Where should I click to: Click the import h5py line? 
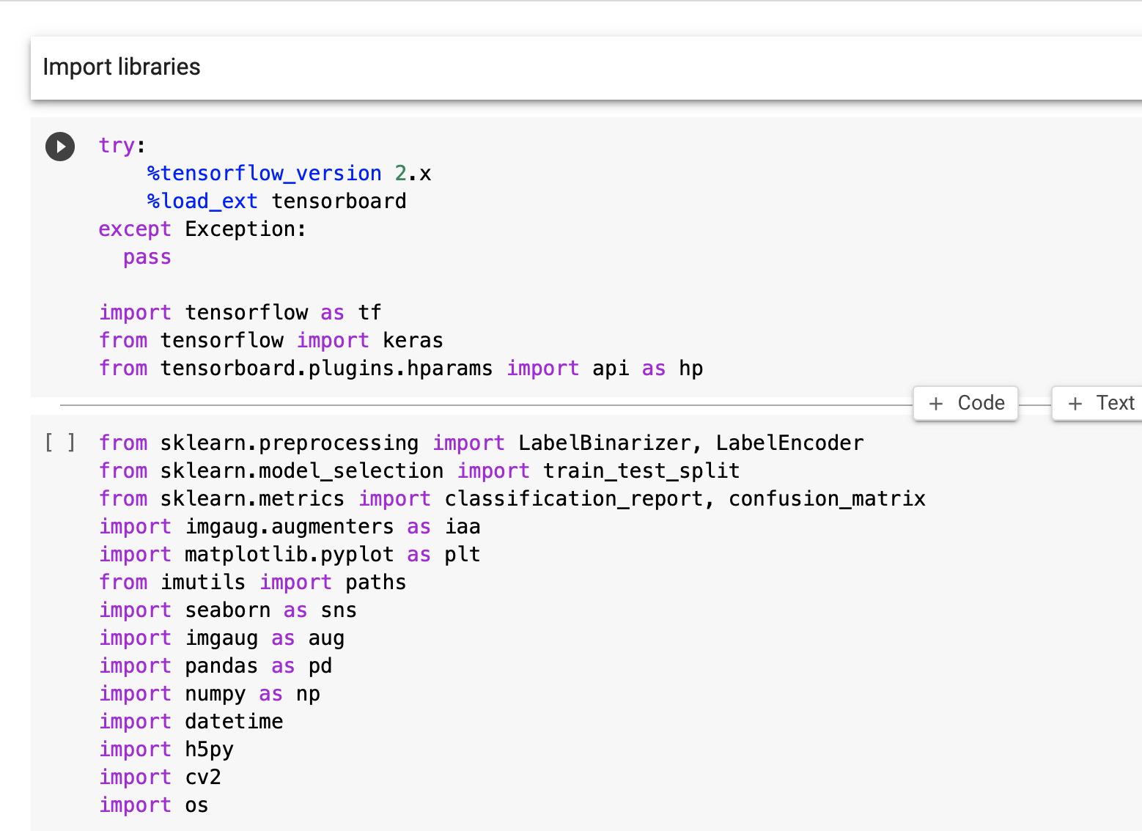[166, 749]
